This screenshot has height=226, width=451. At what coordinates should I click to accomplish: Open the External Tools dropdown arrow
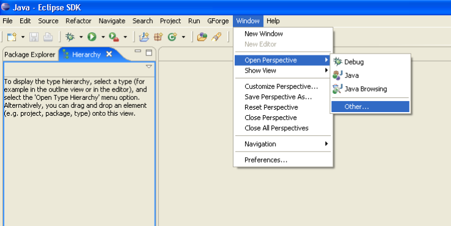coord(125,37)
